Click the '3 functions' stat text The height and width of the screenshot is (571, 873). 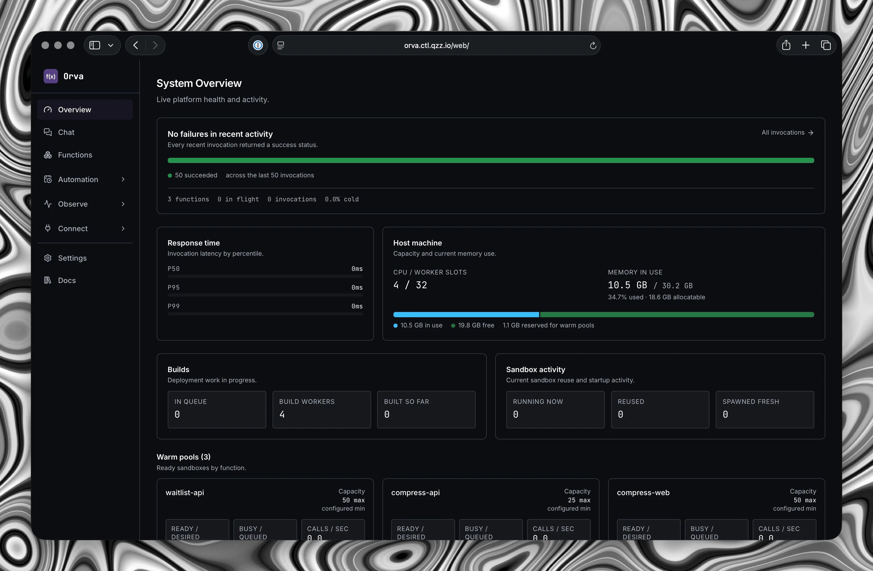[x=188, y=199]
